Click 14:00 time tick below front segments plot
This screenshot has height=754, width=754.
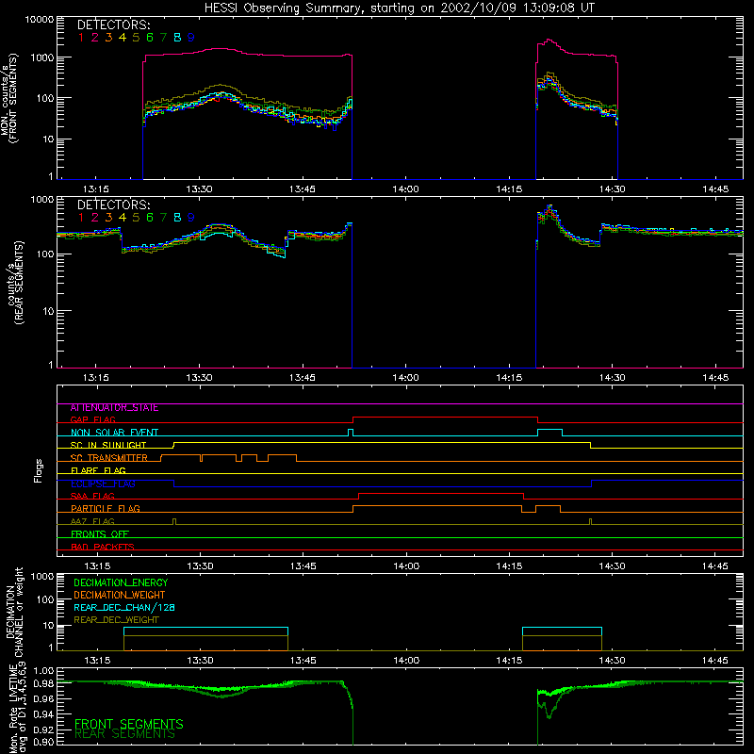tap(405, 189)
